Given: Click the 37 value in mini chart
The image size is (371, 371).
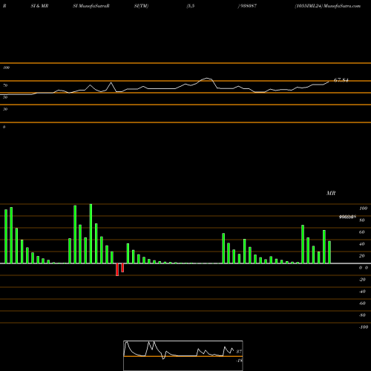Looking at the screenshot, I should coord(239,352).
